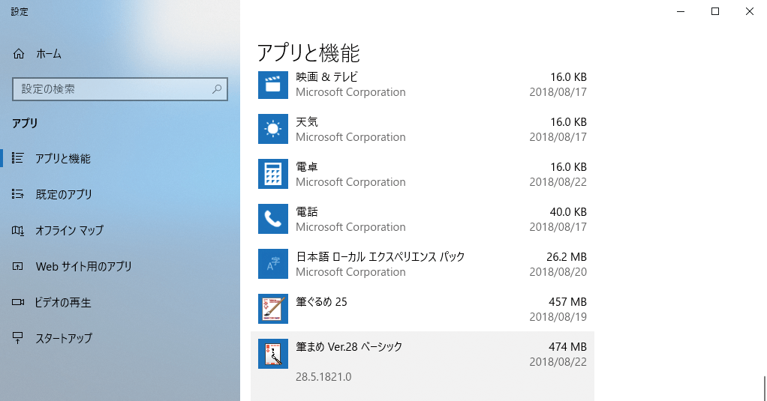Select the 筆ぐるめ 25 list entry name

[321, 302]
